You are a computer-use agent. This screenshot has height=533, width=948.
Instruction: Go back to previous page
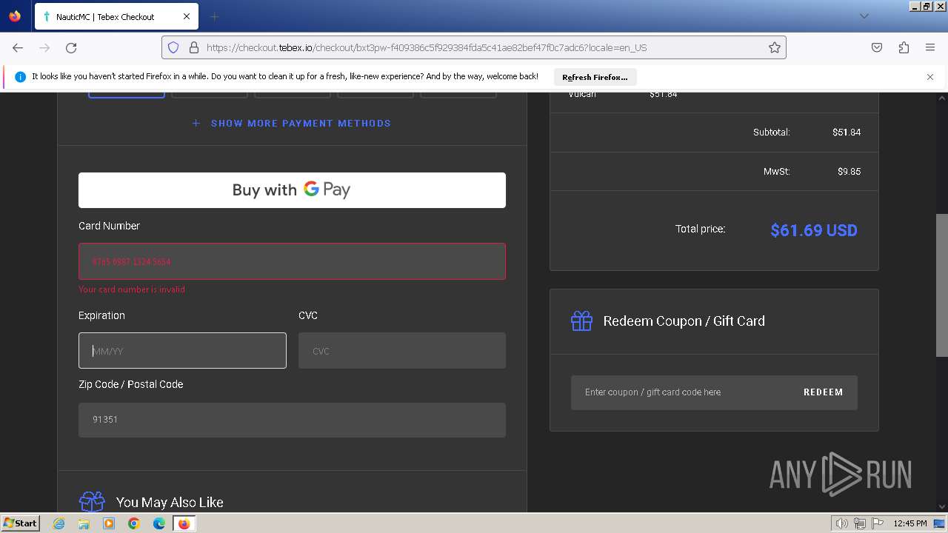[18, 47]
